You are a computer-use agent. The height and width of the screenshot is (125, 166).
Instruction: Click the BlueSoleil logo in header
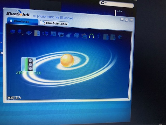[x=18, y=14]
